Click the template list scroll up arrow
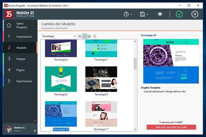 tap(135, 42)
